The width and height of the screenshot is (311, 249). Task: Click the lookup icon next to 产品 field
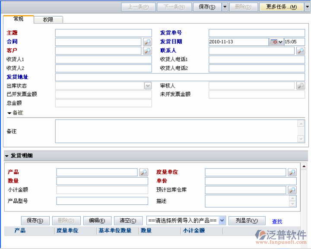tap(143, 172)
